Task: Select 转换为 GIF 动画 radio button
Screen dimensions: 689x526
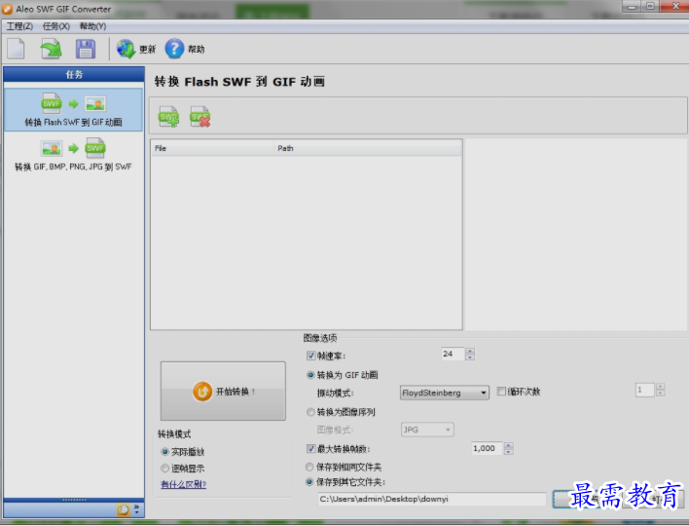Action: [310, 375]
